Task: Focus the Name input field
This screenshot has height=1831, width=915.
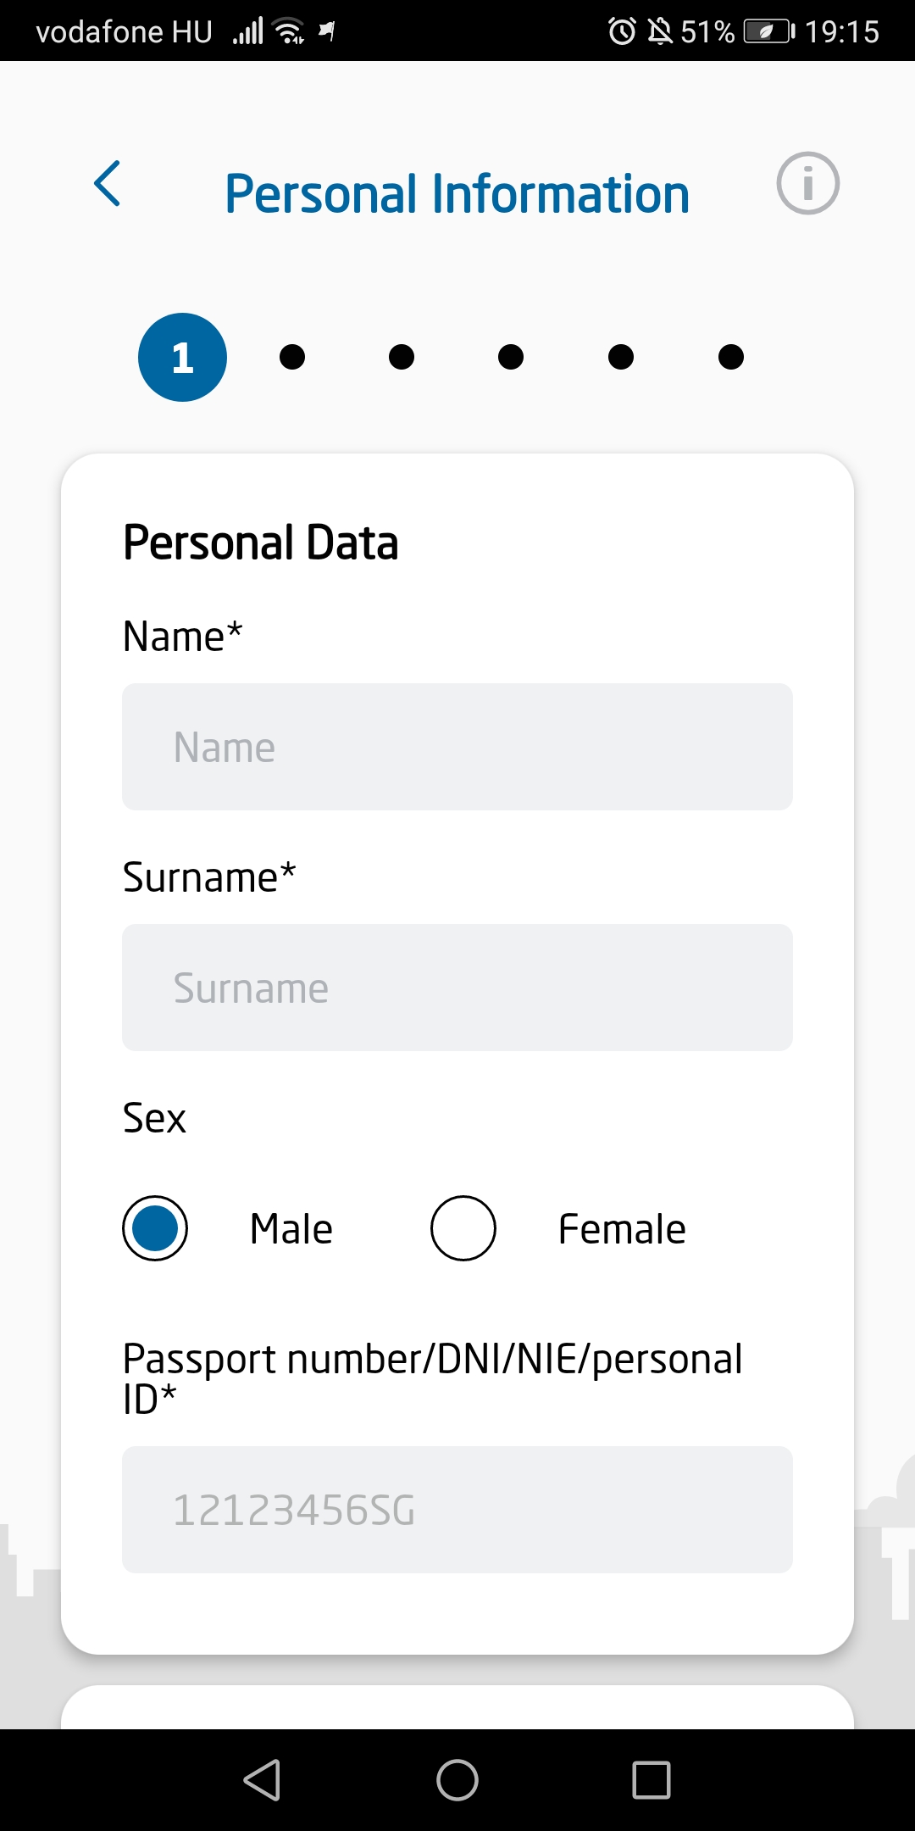Action: (x=457, y=747)
